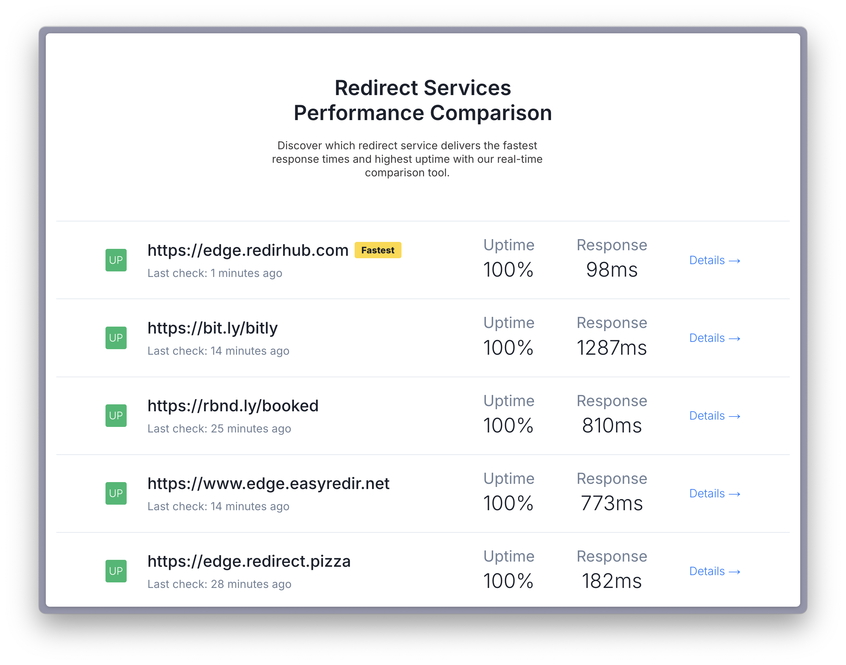Viewport: 846px width, 665px height.
Task: Click 'Last check: 28 minutes ago' text
Action: pyautogui.click(x=219, y=584)
